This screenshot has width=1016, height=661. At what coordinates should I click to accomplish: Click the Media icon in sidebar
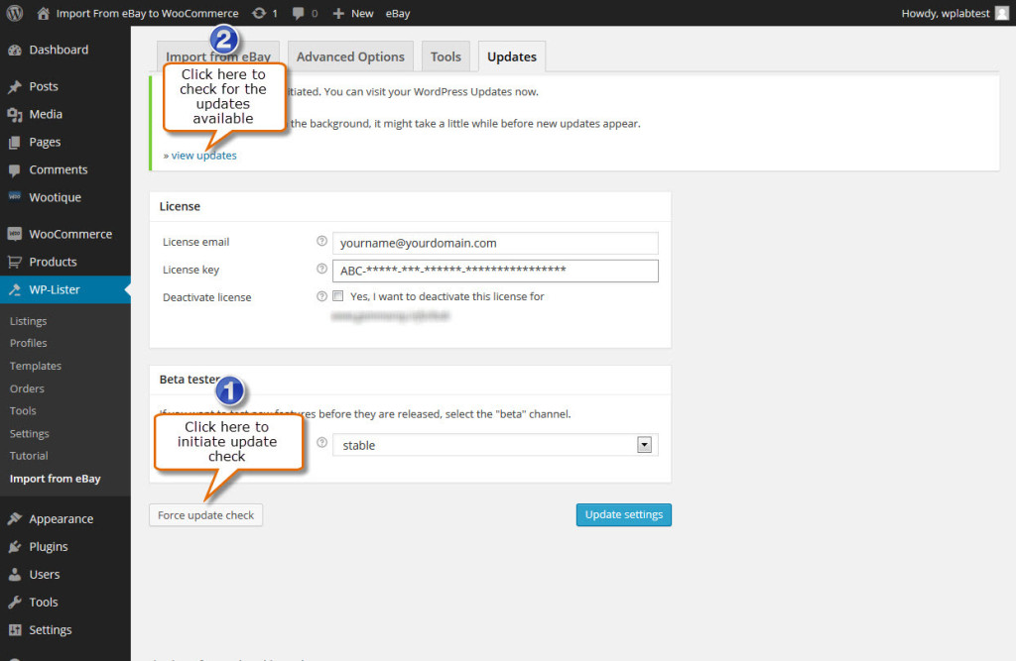(x=15, y=115)
